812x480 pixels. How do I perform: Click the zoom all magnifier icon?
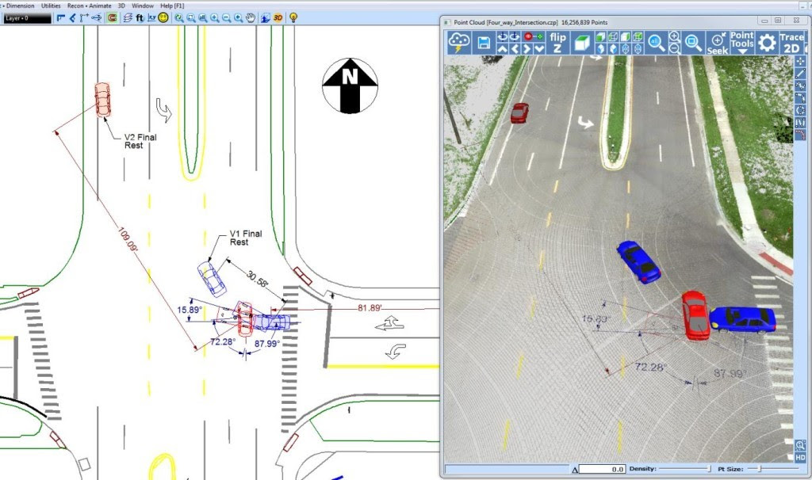click(x=656, y=43)
